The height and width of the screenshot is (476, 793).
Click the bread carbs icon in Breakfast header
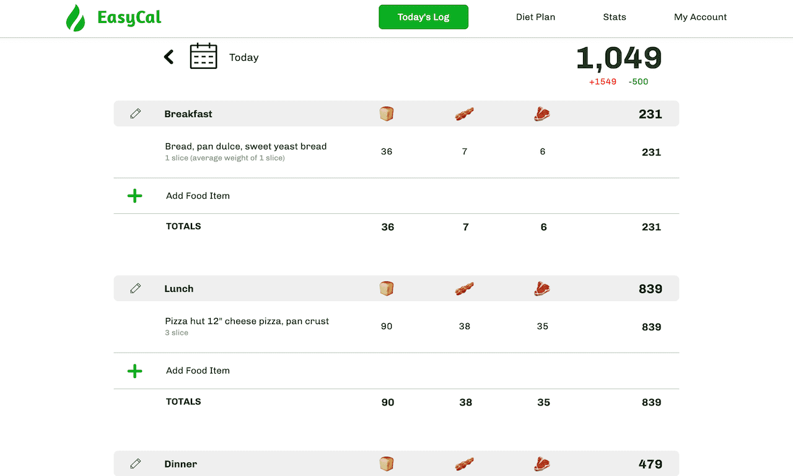[387, 114]
